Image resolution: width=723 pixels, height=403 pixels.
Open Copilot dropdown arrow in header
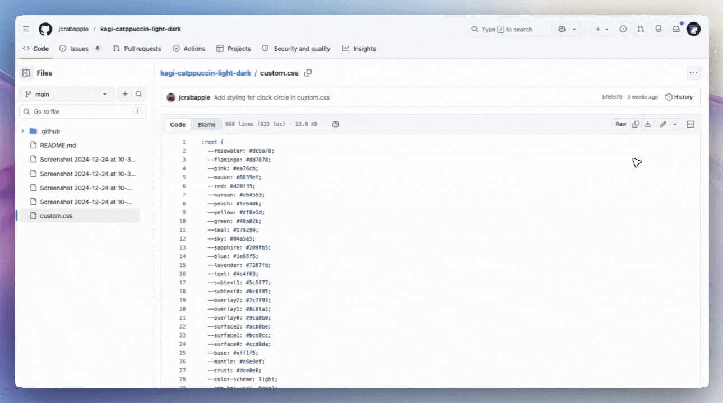(x=574, y=29)
